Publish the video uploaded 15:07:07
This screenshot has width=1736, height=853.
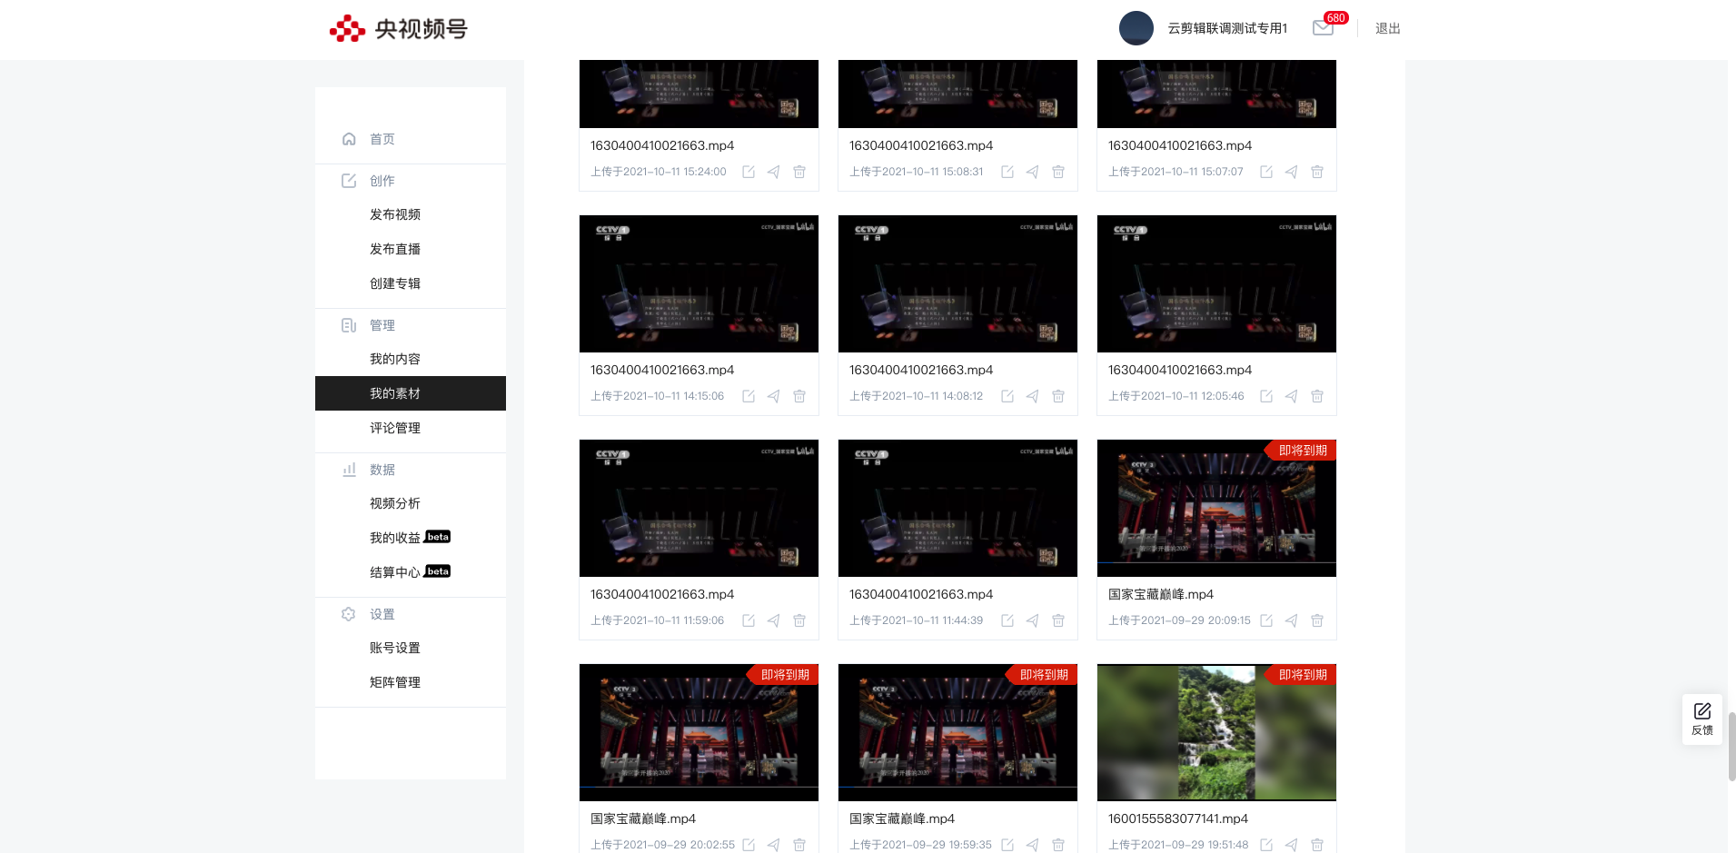click(x=1292, y=172)
